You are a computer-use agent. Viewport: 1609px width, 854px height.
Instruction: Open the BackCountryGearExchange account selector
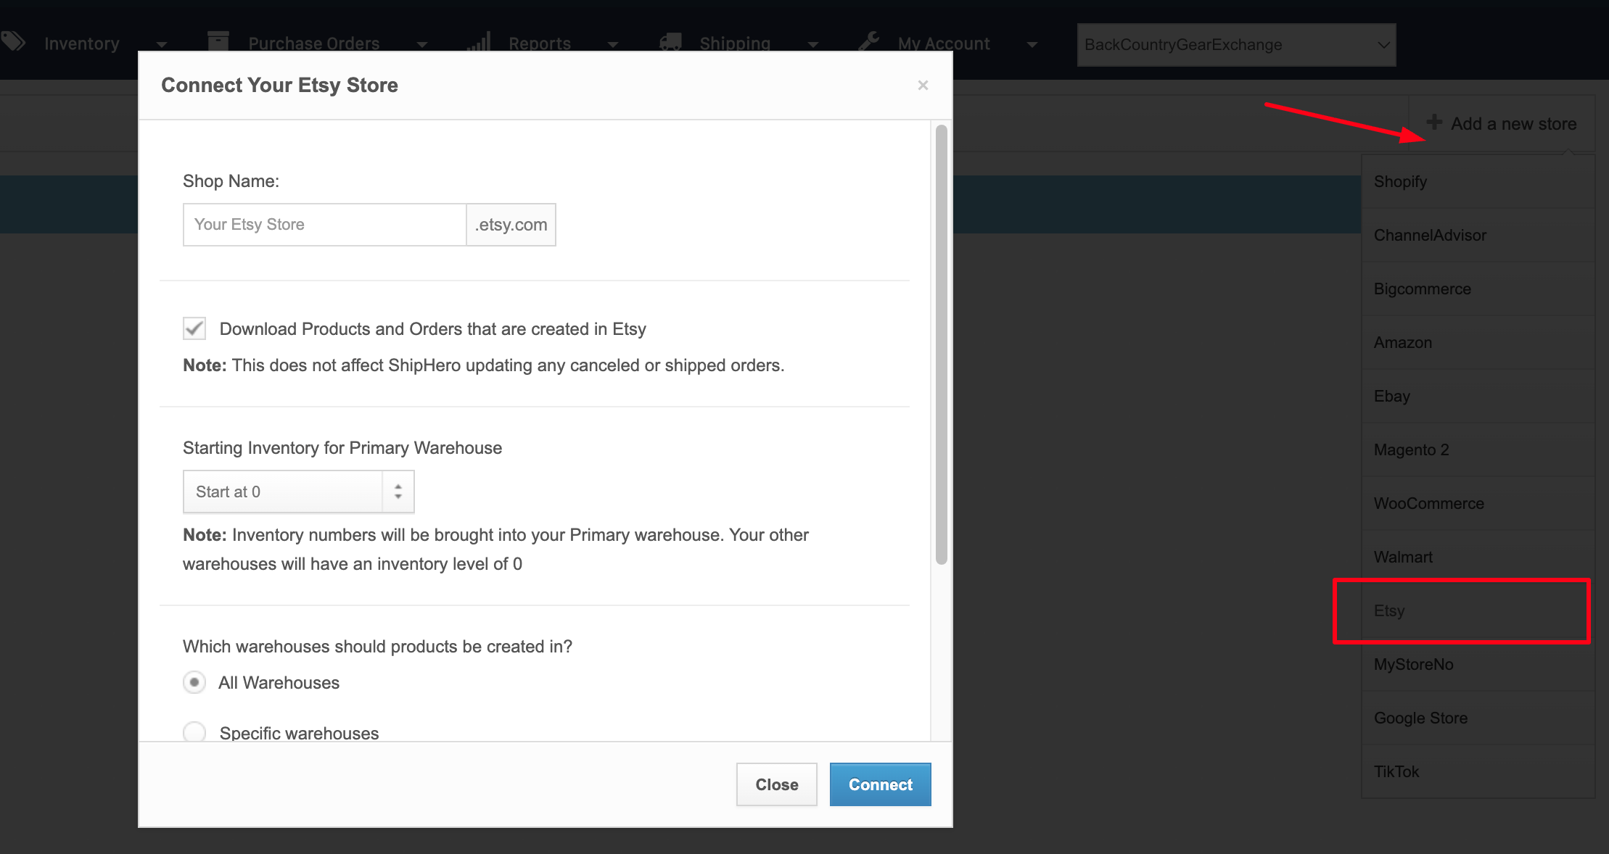[1236, 45]
